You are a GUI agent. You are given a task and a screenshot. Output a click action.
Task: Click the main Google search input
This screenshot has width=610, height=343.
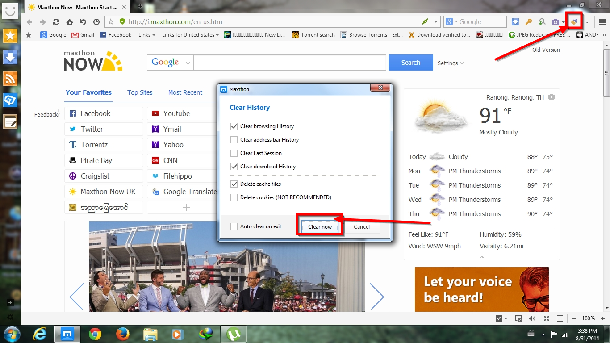pyautogui.click(x=290, y=63)
